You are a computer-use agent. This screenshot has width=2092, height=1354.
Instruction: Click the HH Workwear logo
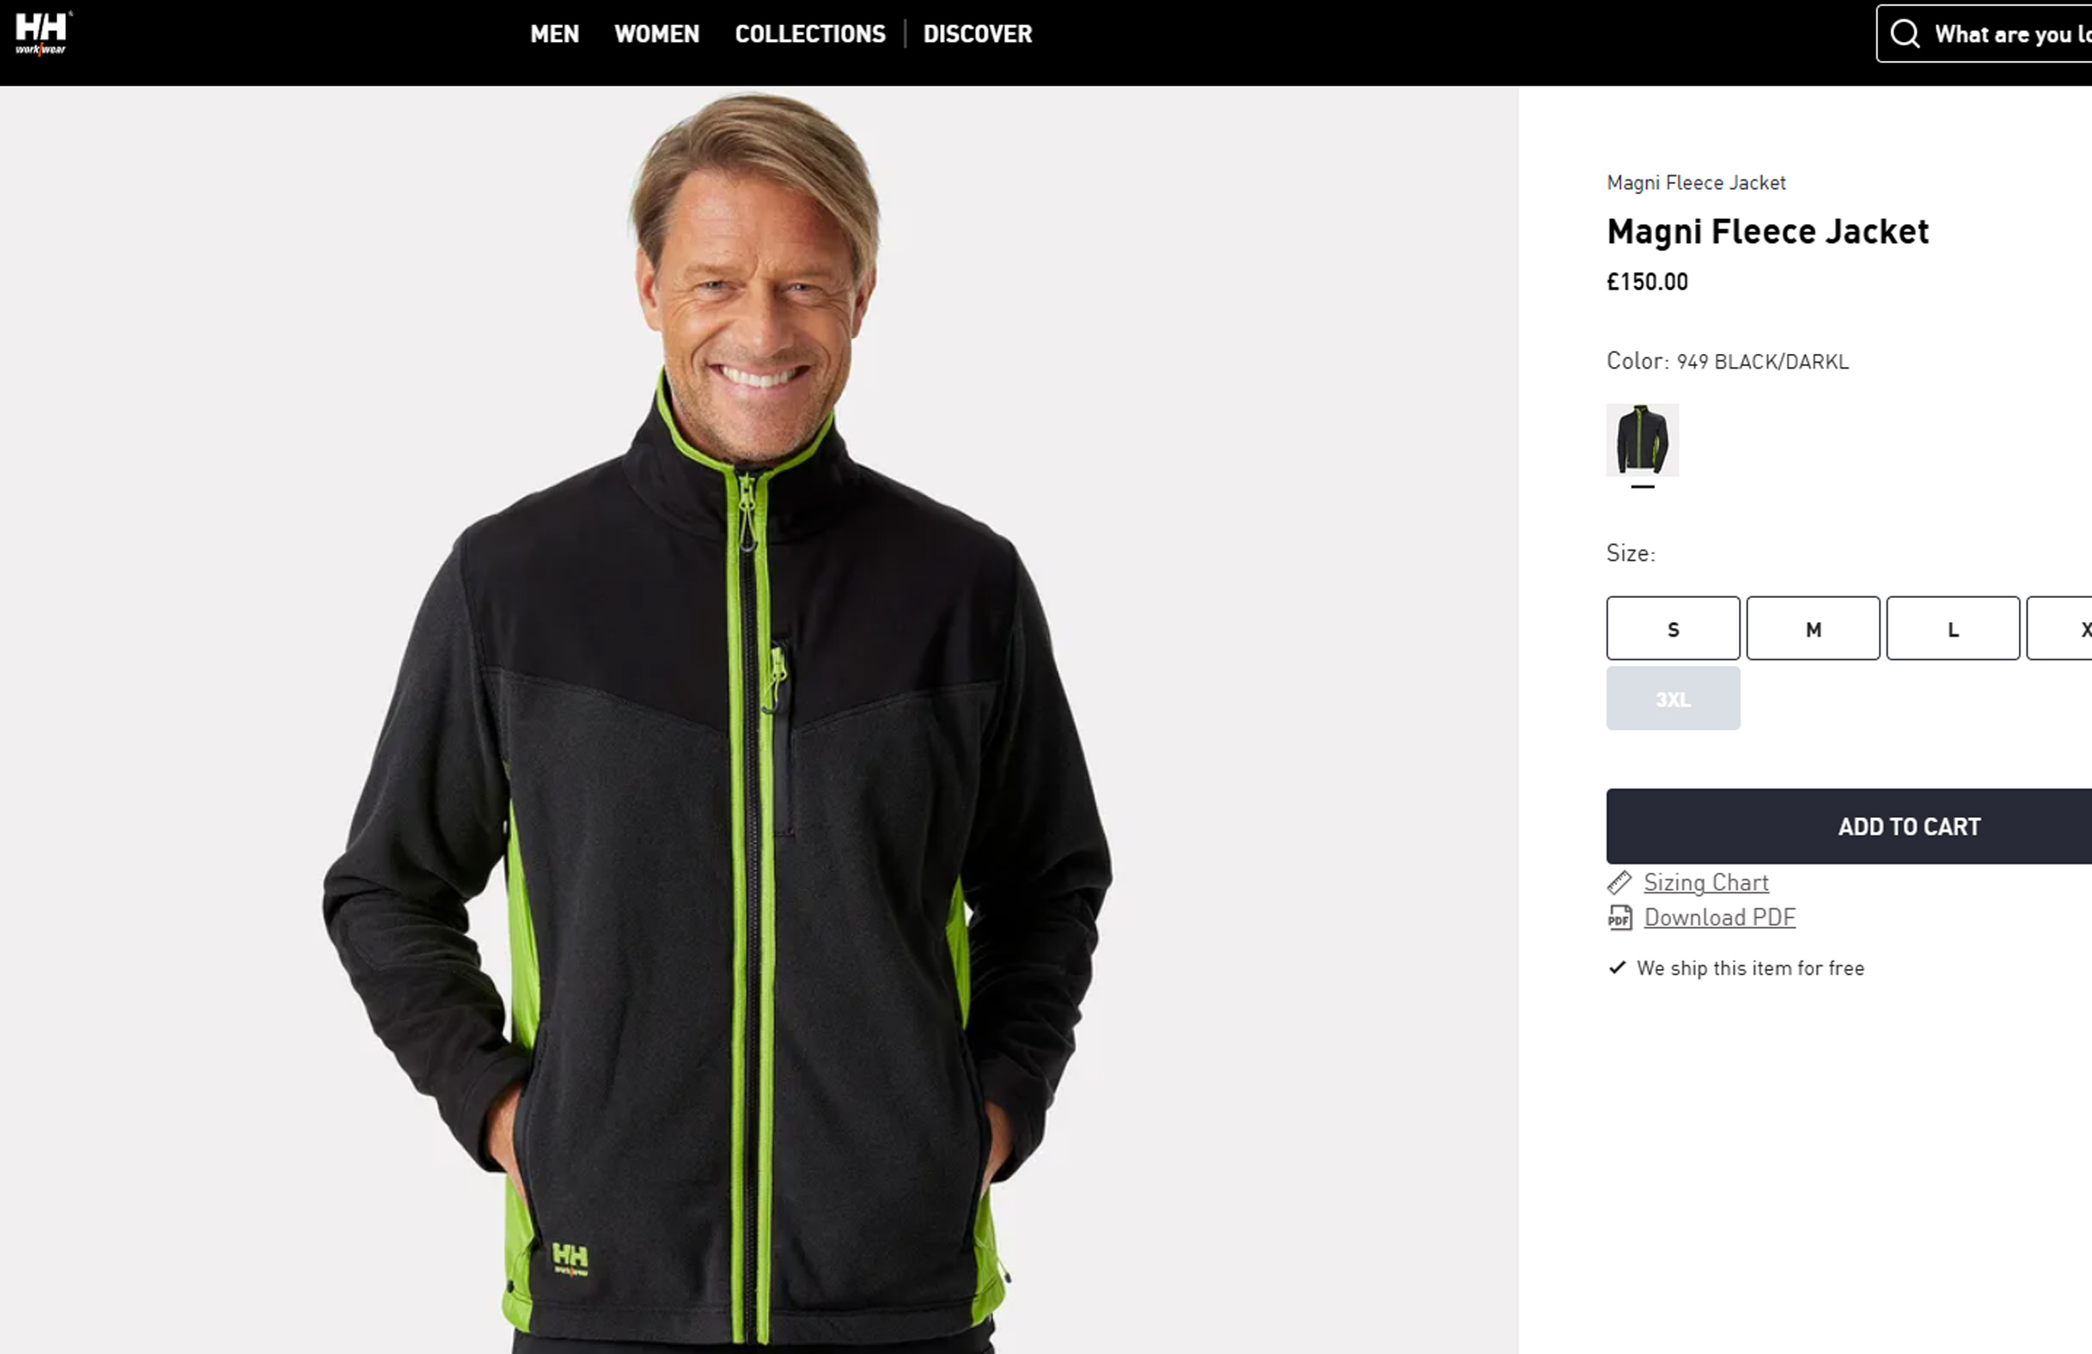tap(41, 34)
